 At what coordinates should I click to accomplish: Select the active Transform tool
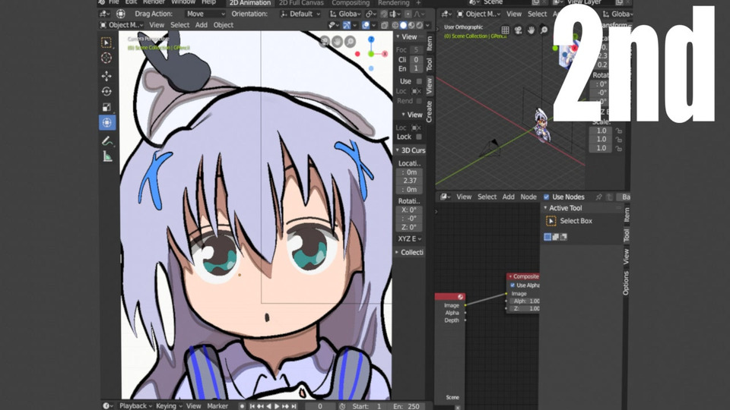pyautogui.click(x=106, y=123)
